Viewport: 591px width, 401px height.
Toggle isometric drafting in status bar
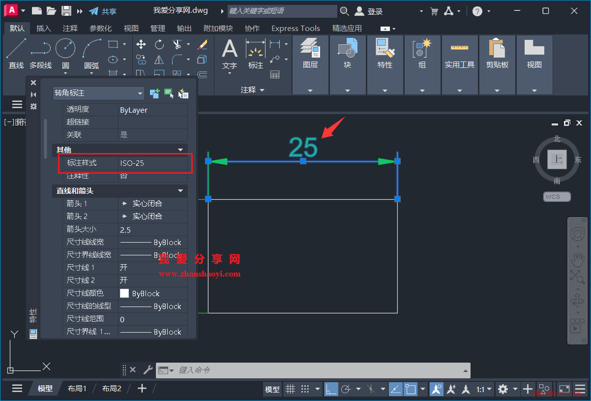[x=371, y=389]
